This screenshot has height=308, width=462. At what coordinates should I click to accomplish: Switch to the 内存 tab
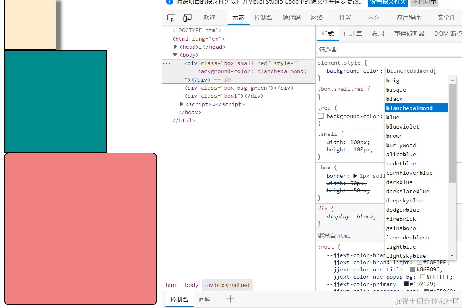click(x=374, y=18)
